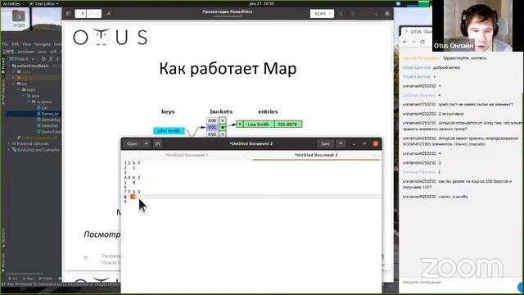
Task: Click the expand all icon in Project panel
Action: (51, 59)
